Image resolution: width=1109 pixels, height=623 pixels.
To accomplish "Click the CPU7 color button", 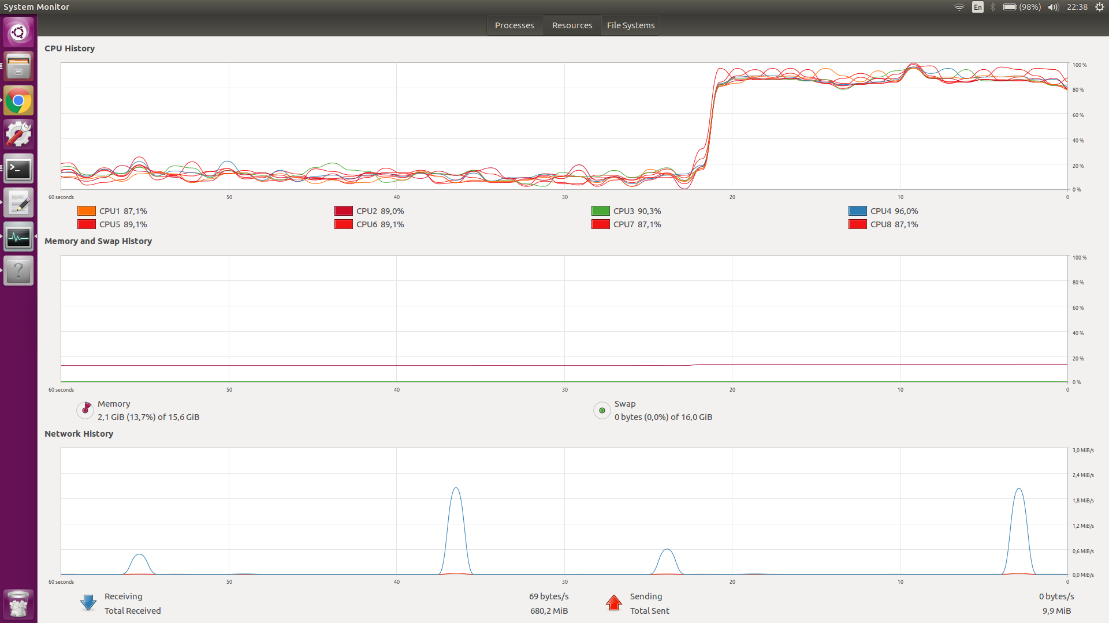I will coord(600,224).
